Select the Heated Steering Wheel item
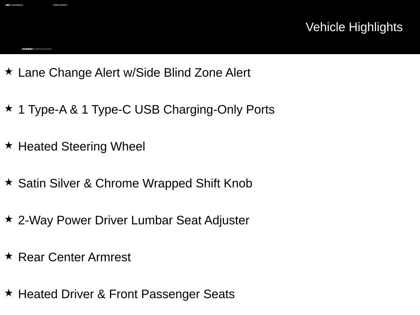Screen dimensions: 420x315 82,146
